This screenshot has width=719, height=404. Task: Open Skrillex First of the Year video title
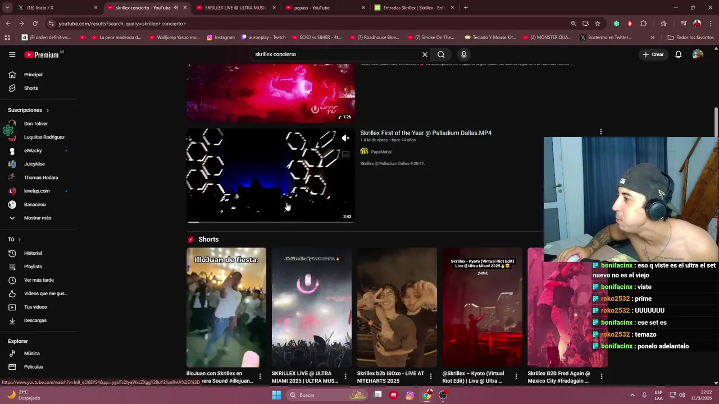[426, 133]
